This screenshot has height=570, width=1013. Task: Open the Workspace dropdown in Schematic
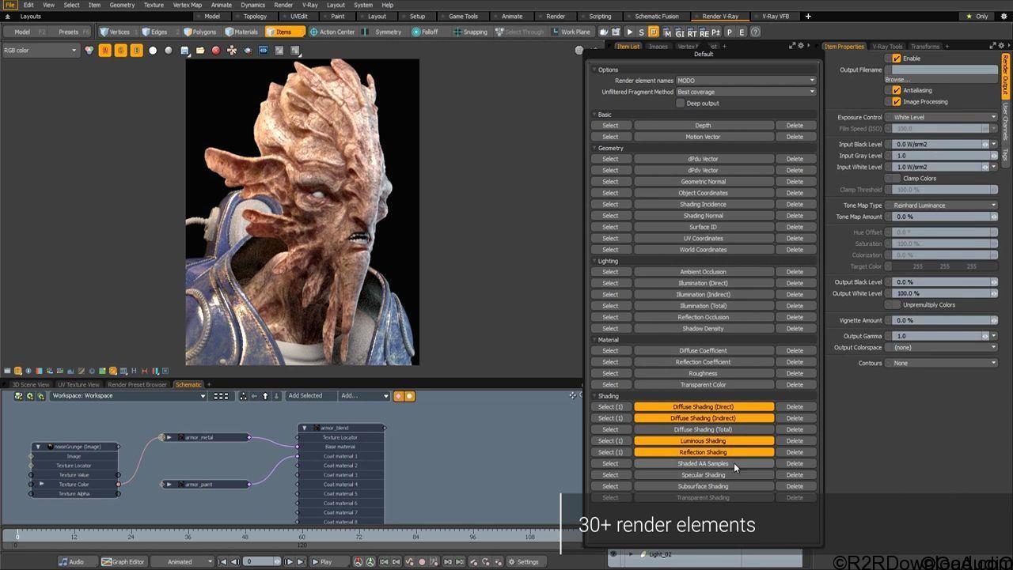pyautogui.click(x=128, y=395)
